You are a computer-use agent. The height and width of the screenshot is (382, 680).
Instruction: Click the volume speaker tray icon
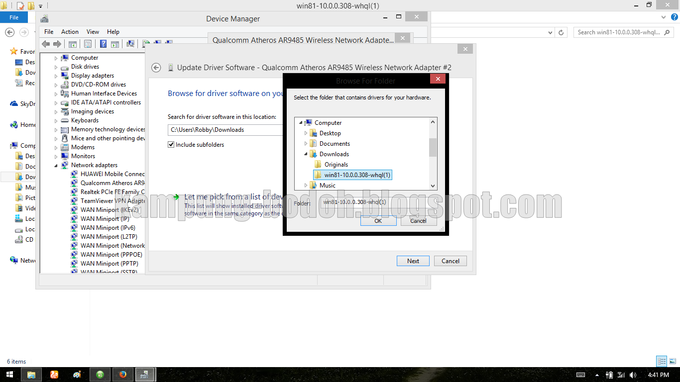[x=633, y=375]
